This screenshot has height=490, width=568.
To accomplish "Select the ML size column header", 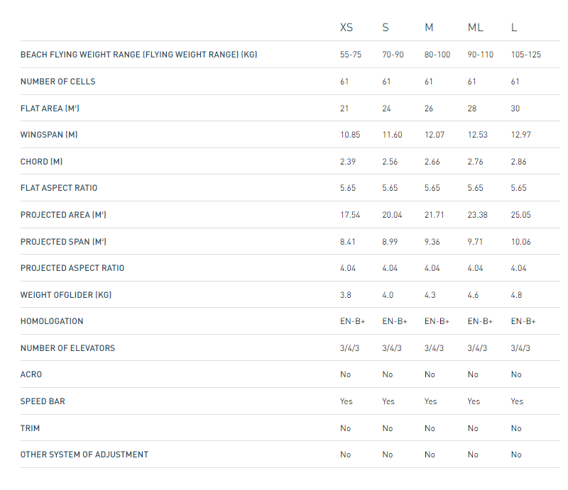I will tap(475, 28).
